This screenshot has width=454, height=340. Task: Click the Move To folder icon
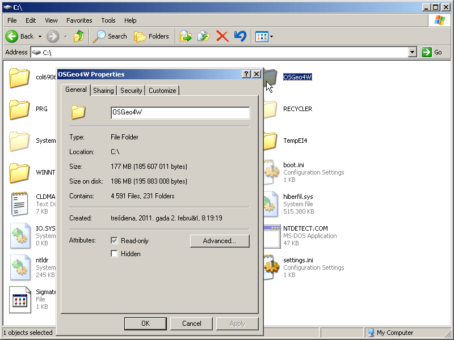[x=186, y=36]
